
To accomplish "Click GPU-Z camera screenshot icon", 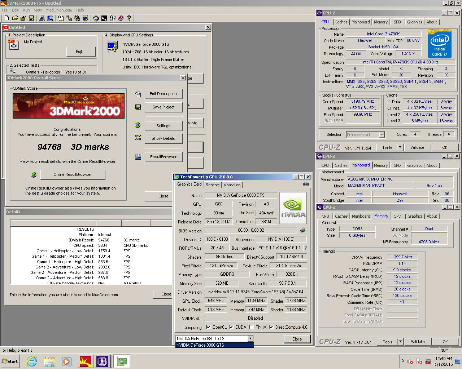I will (306, 184).
